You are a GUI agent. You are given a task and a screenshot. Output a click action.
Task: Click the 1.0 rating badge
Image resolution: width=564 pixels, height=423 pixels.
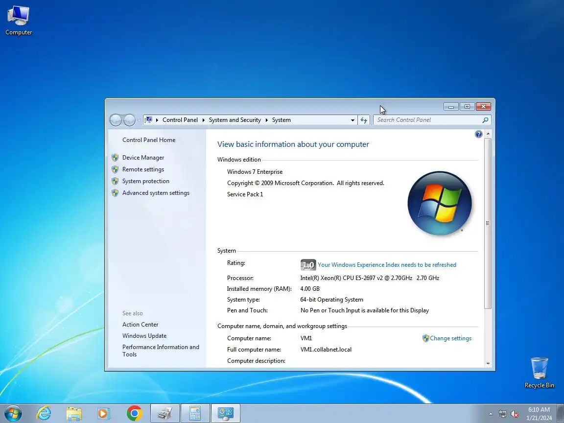click(308, 265)
